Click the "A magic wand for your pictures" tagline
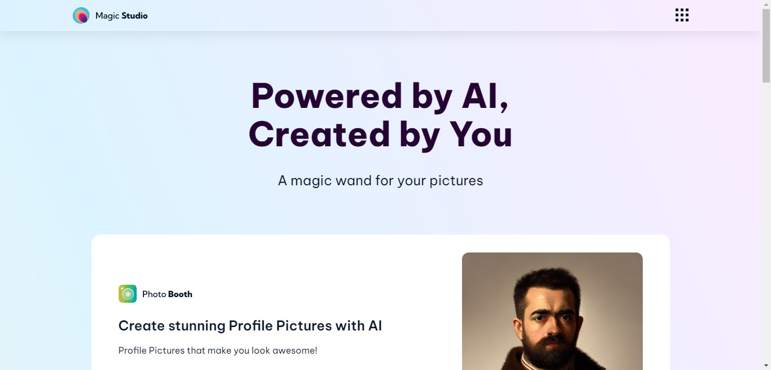Viewport: 771px width, 370px height. (x=380, y=181)
